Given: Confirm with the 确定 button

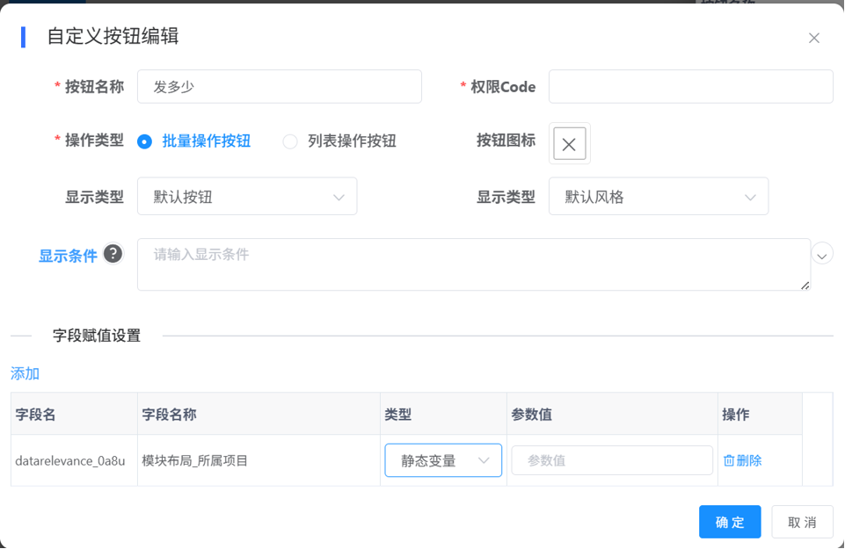Looking at the screenshot, I should click(x=730, y=522).
